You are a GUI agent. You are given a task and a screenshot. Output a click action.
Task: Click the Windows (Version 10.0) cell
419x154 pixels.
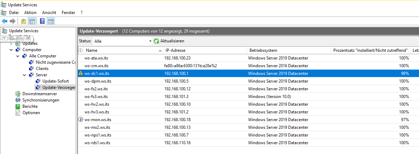click(269, 97)
